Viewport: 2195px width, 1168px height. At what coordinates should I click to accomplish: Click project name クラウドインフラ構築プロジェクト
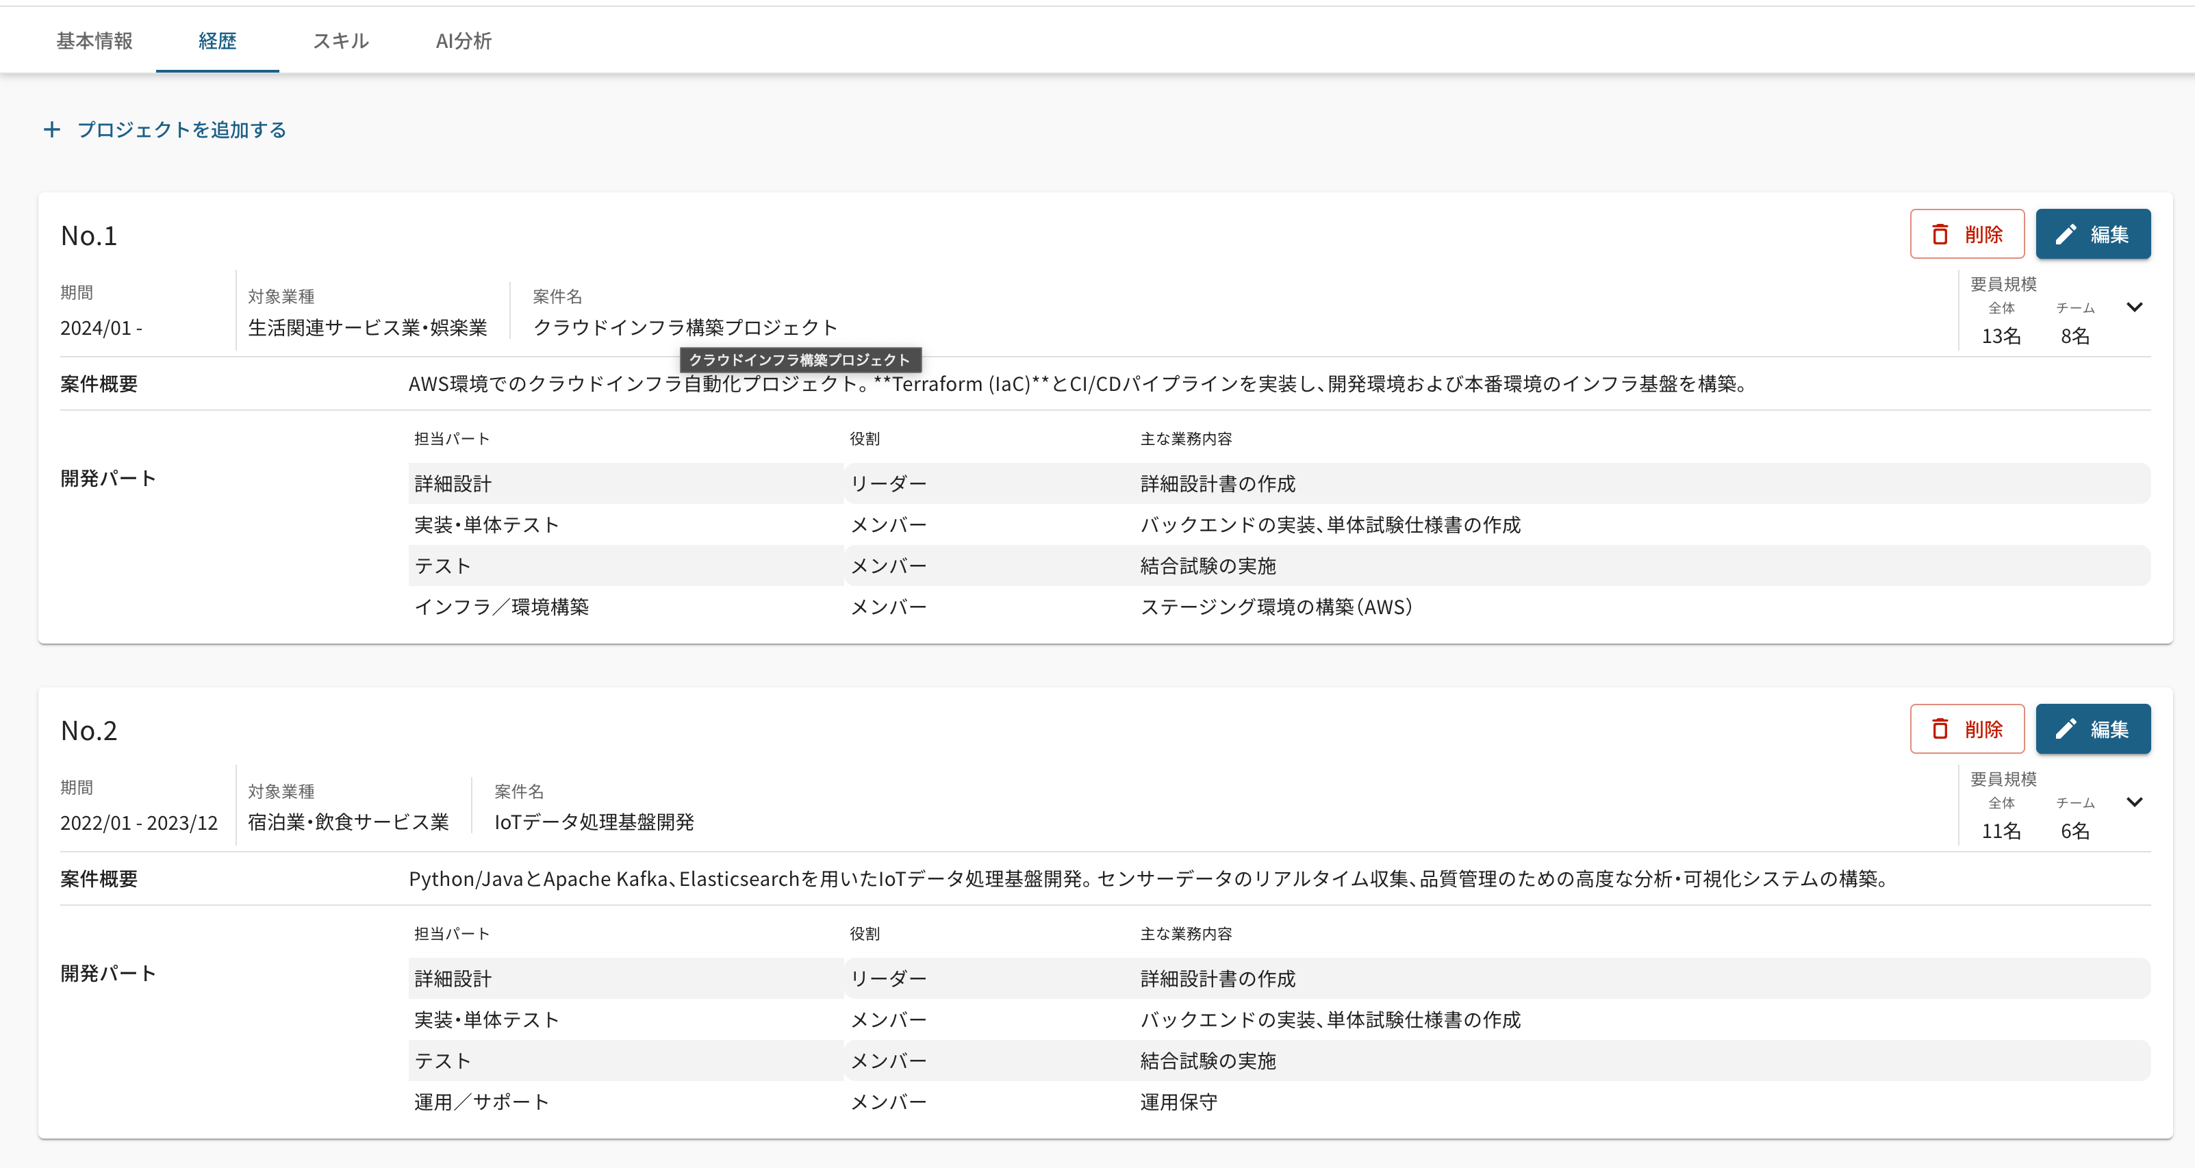tap(685, 328)
